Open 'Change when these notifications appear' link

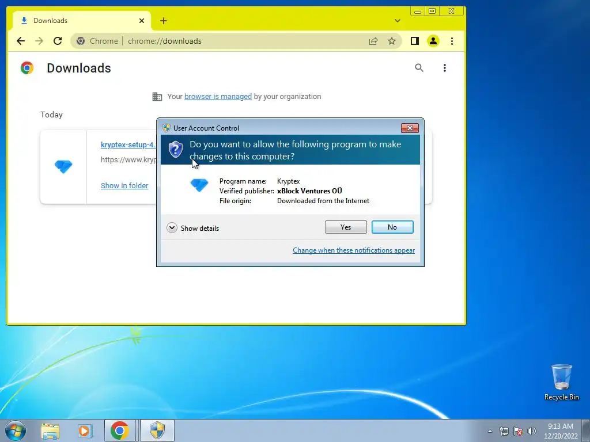coord(354,250)
